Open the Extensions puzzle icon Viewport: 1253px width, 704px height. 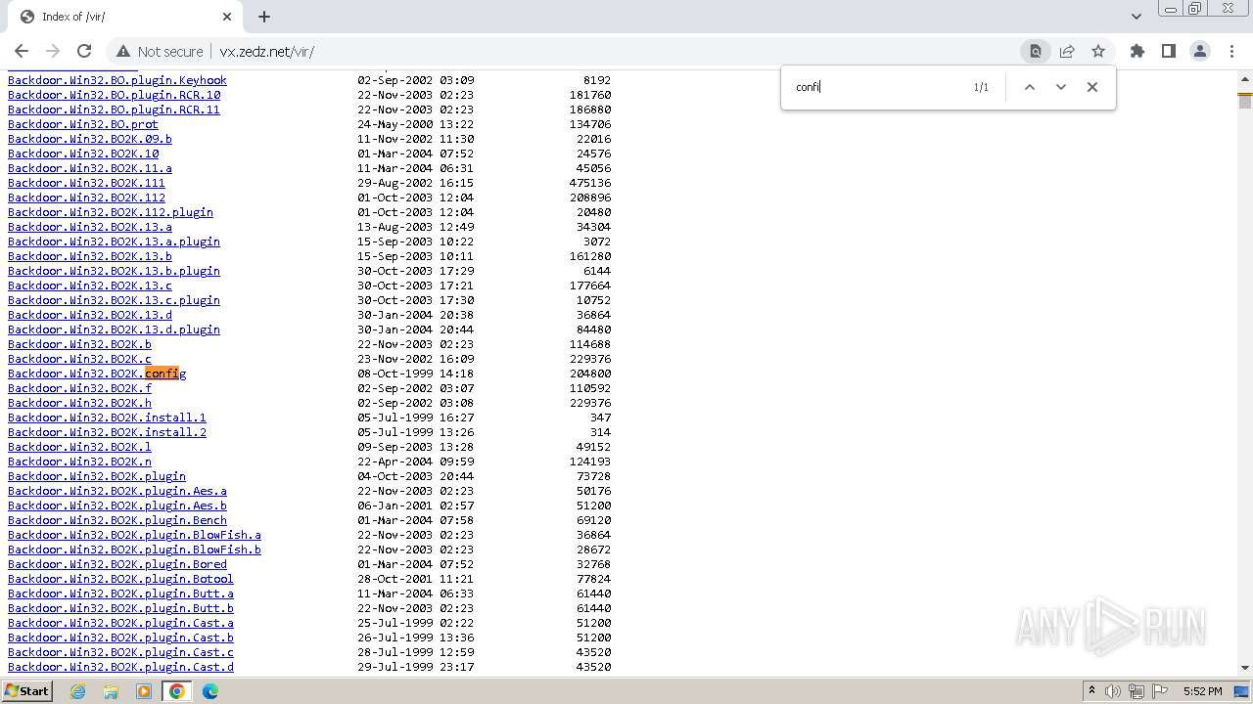pos(1137,51)
